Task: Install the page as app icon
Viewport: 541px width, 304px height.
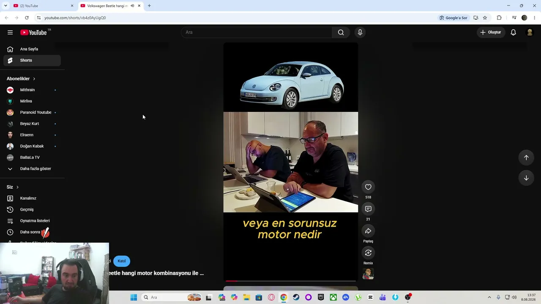Action: (476, 18)
